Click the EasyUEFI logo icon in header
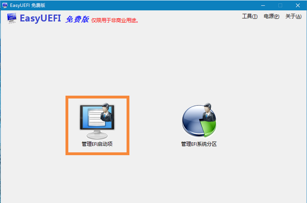Viewport: 307px width, 203px height. 12,18
